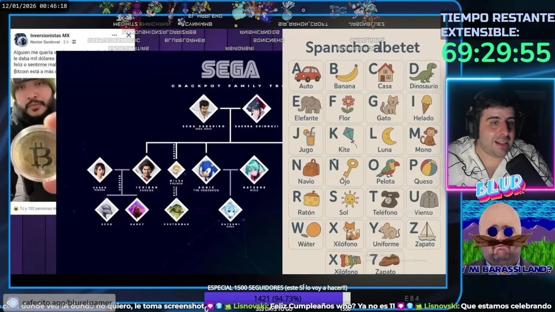Click the Pelota parrot tile
This screenshot has width=555, height=312.
(385, 171)
